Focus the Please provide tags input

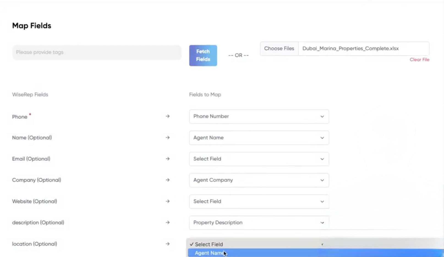(x=97, y=52)
